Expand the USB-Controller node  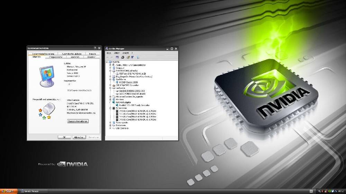click(x=110, y=128)
